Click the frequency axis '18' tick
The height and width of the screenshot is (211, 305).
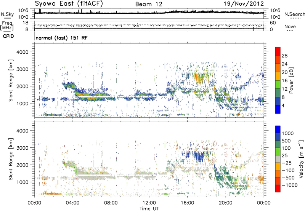click(x=26, y=22)
